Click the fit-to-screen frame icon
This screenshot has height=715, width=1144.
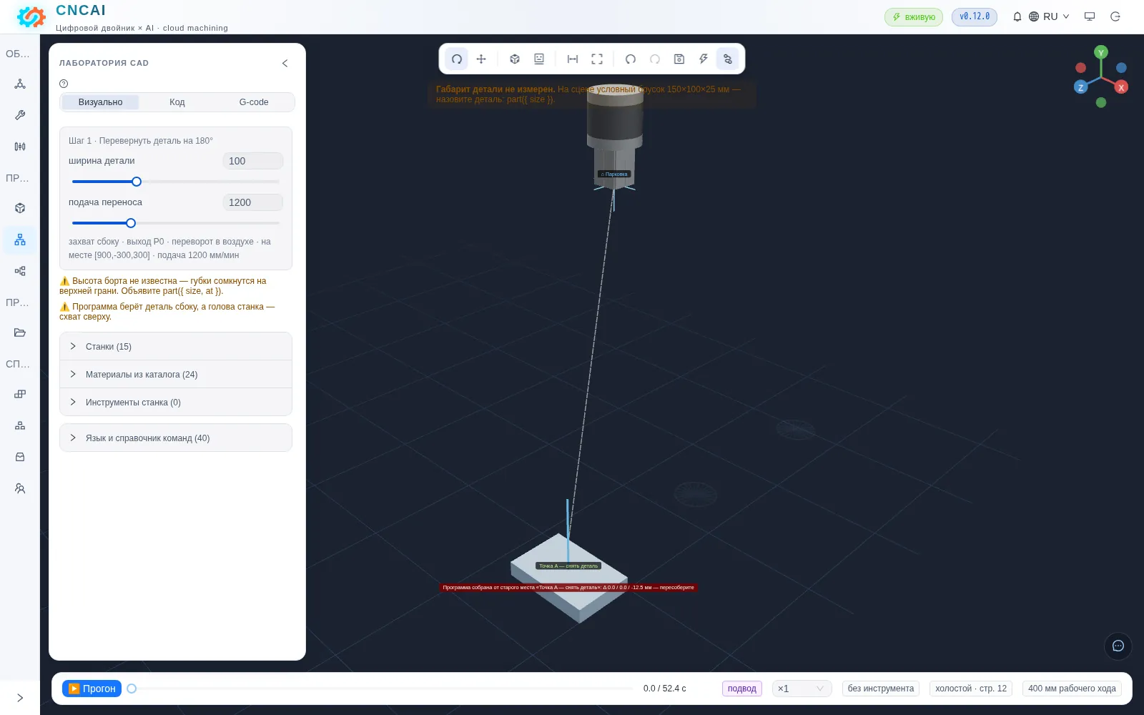tap(597, 59)
